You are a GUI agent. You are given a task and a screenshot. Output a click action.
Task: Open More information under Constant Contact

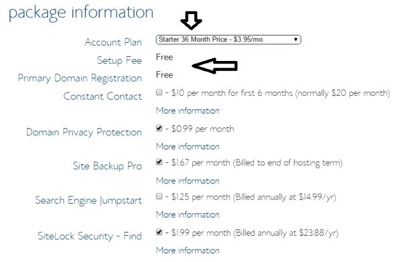coord(188,111)
